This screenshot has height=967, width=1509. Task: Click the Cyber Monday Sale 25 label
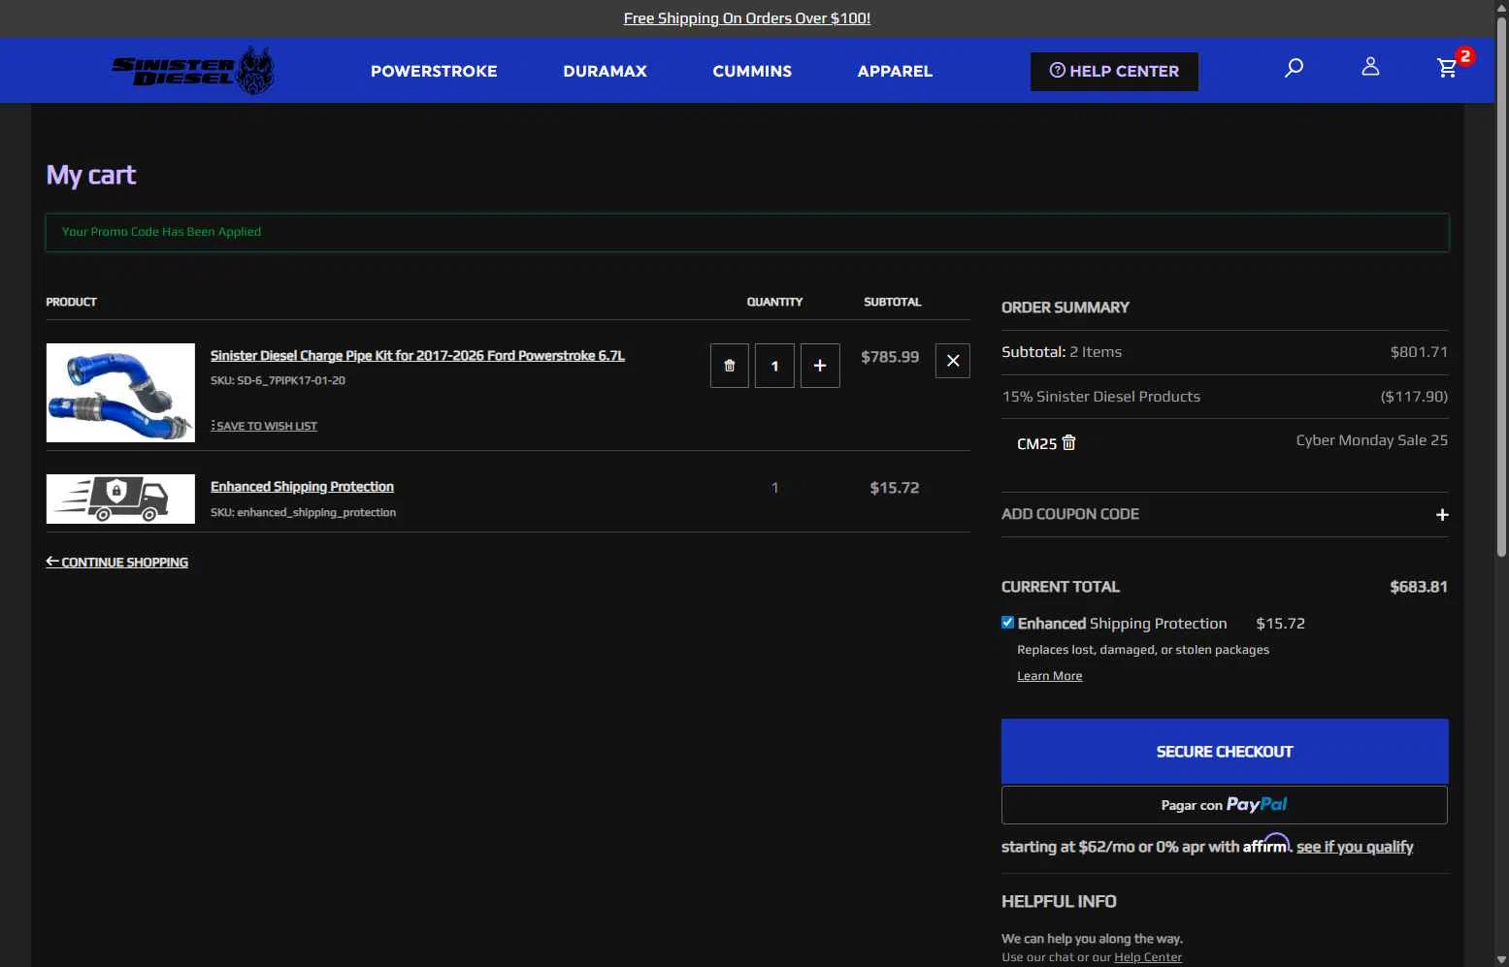[1371, 440]
